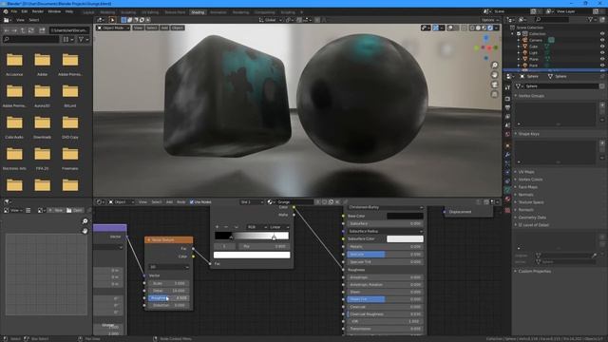This screenshot has width=608, height=342.
Task: Open the Material properties tab icon
Action: pos(507,199)
